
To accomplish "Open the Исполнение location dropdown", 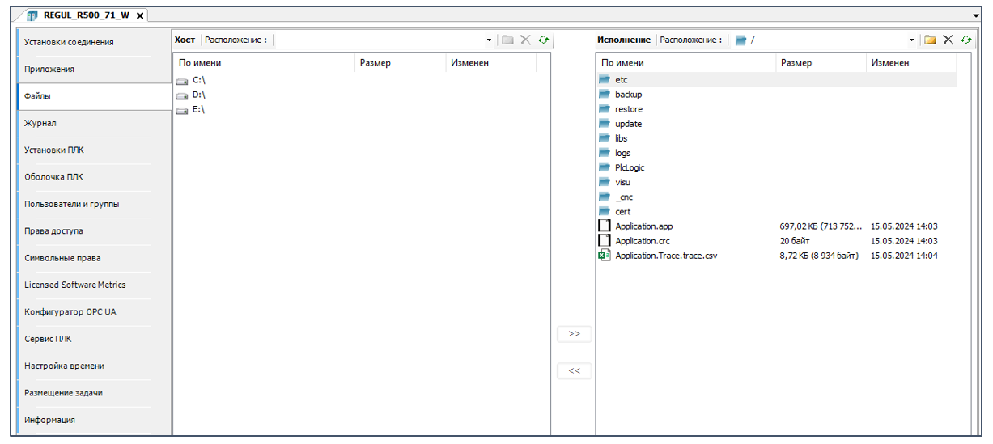I will (911, 40).
